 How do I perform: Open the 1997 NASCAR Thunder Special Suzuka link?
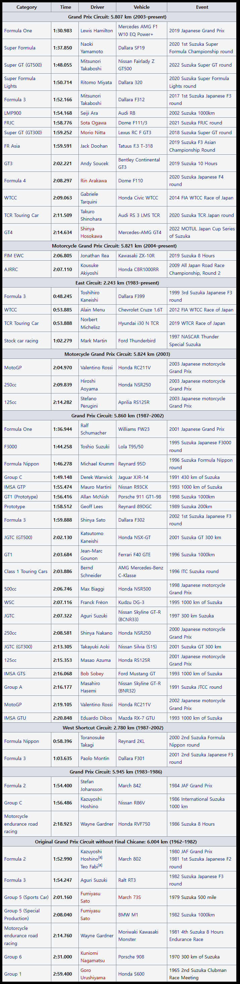point(194,341)
